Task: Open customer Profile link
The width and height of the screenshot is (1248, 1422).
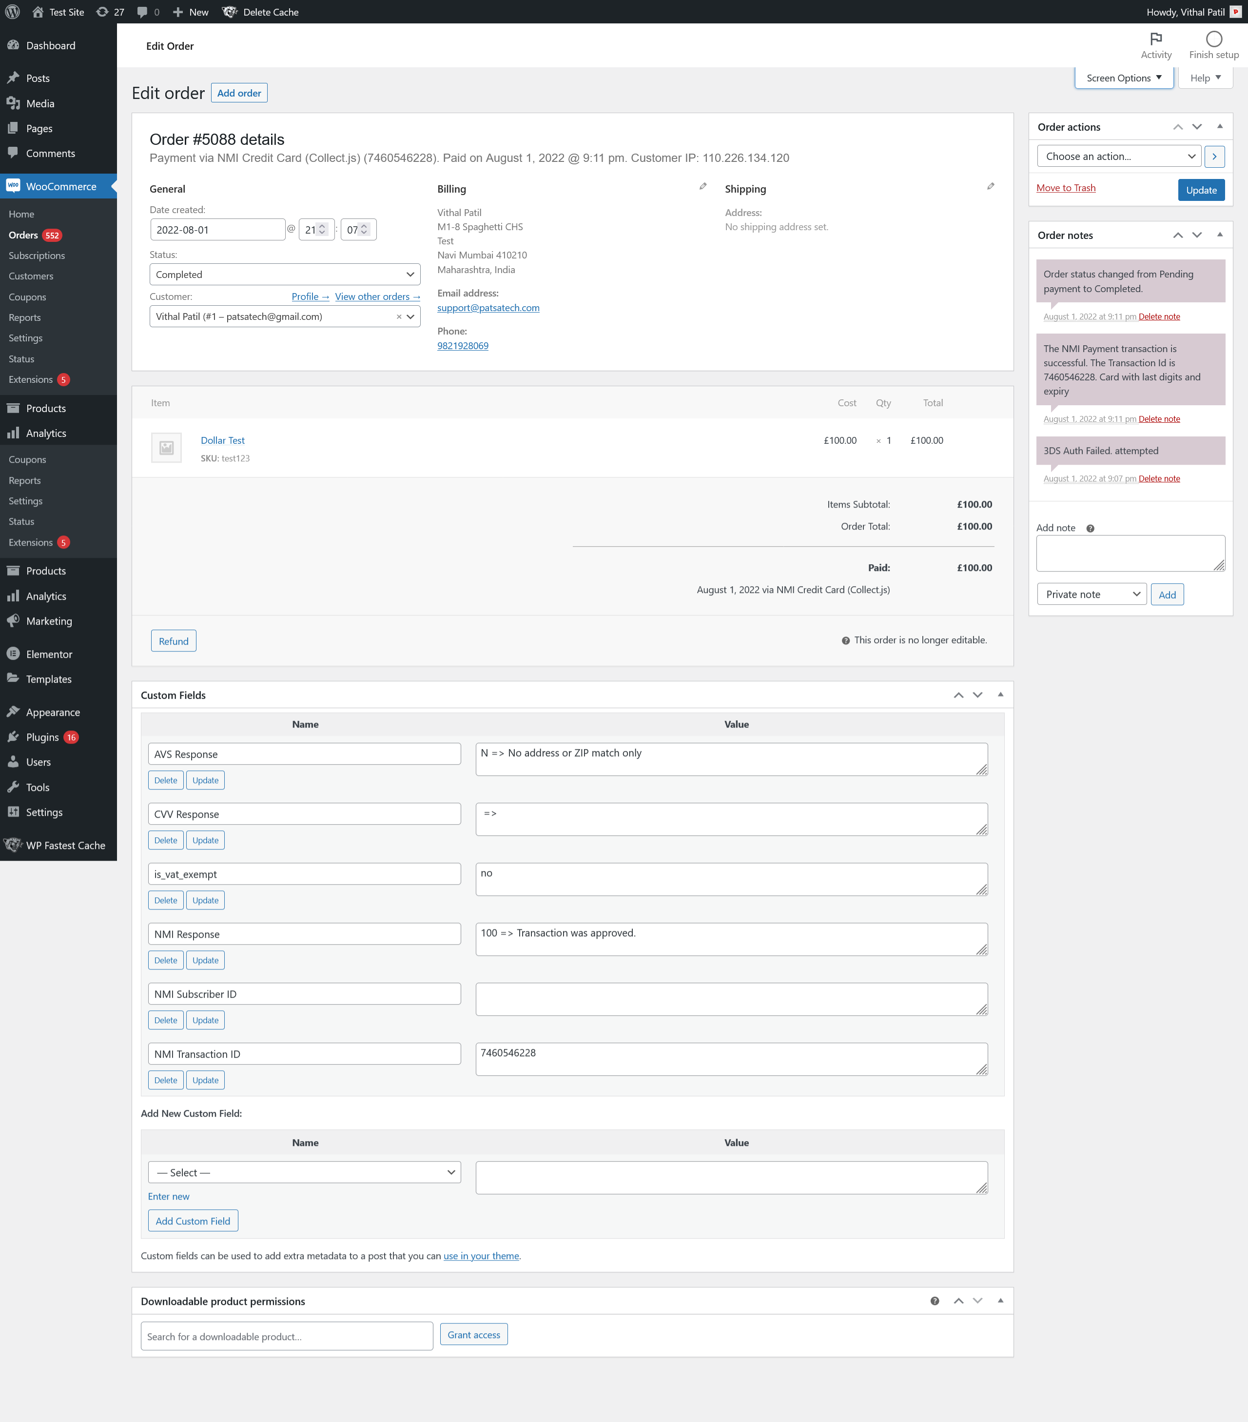Action: pyautogui.click(x=310, y=296)
